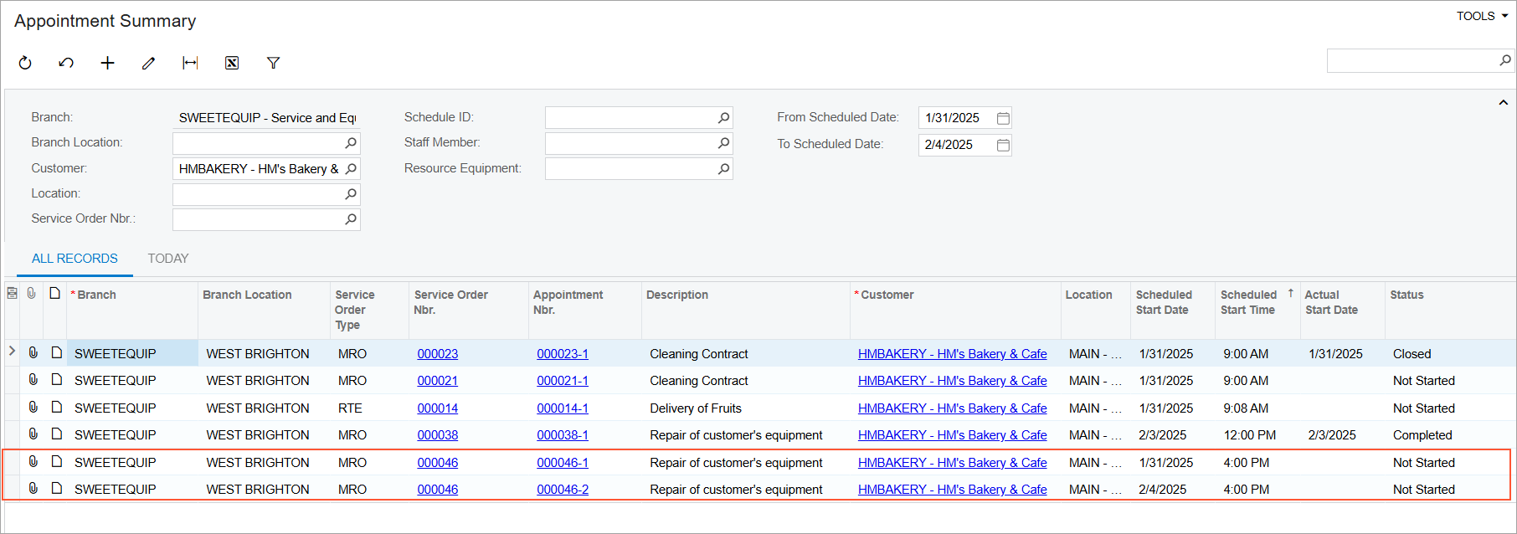Select the ALL RECORDS tab
This screenshot has height=534, width=1517.
(x=75, y=259)
